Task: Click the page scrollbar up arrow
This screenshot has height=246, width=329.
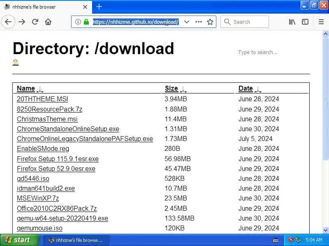Action: click(325, 34)
